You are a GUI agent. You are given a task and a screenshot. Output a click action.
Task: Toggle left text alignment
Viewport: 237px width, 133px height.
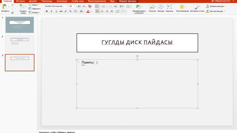[x=97, y=11]
